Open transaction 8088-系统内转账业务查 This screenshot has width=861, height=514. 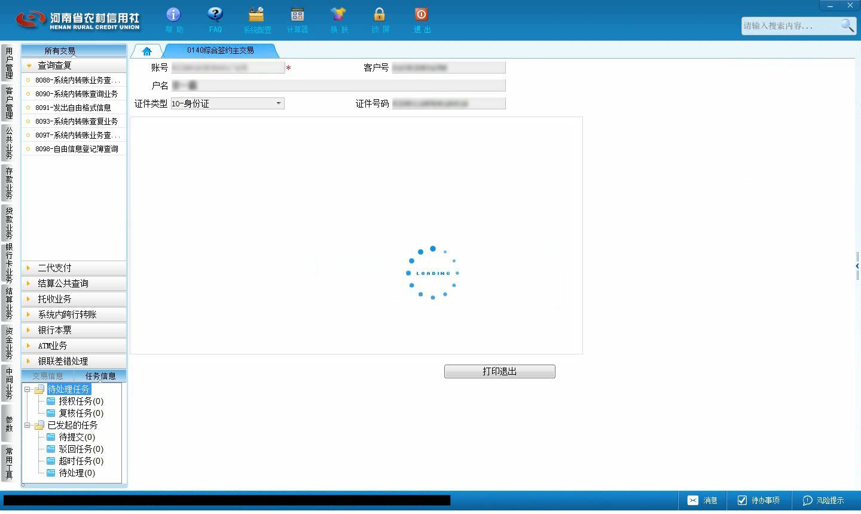(74, 79)
